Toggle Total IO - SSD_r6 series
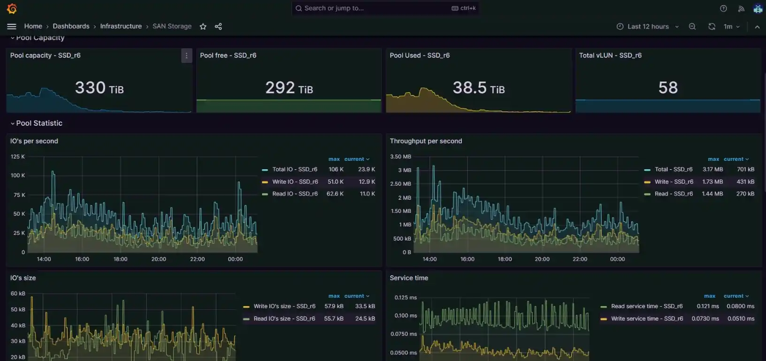This screenshot has width=766, height=361. 295,169
